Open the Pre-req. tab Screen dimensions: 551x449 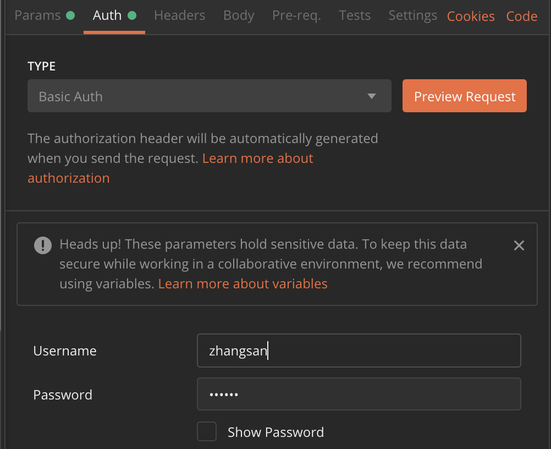(x=296, y=15)
